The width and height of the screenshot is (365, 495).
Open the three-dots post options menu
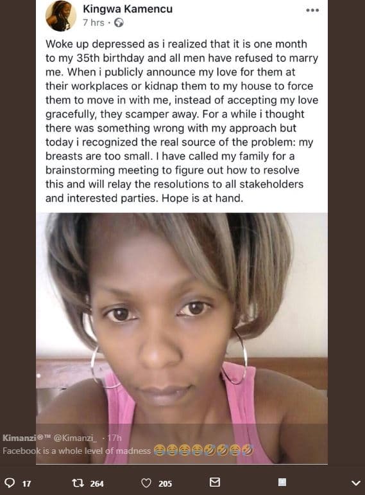coord(312,10)
